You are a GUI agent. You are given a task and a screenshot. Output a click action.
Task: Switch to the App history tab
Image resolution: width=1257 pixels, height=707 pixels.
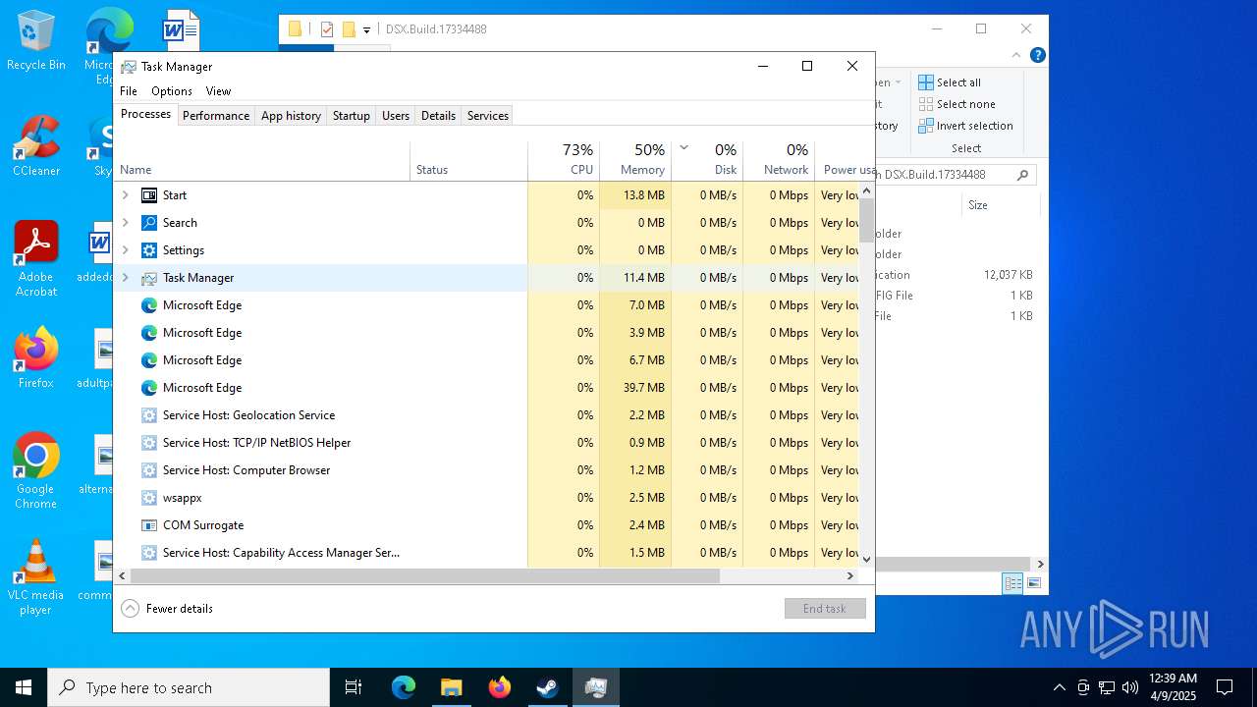291,116
